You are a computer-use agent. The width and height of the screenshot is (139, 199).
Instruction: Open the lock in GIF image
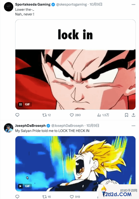pos(75,64)
